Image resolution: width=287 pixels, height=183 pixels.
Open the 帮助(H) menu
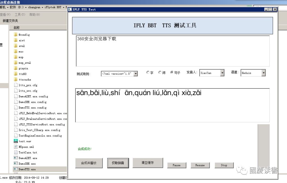(x=34, y=14)
